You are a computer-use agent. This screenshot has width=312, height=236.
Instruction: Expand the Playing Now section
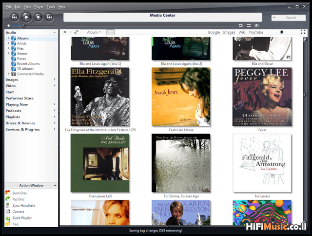[x=55, y=104]
